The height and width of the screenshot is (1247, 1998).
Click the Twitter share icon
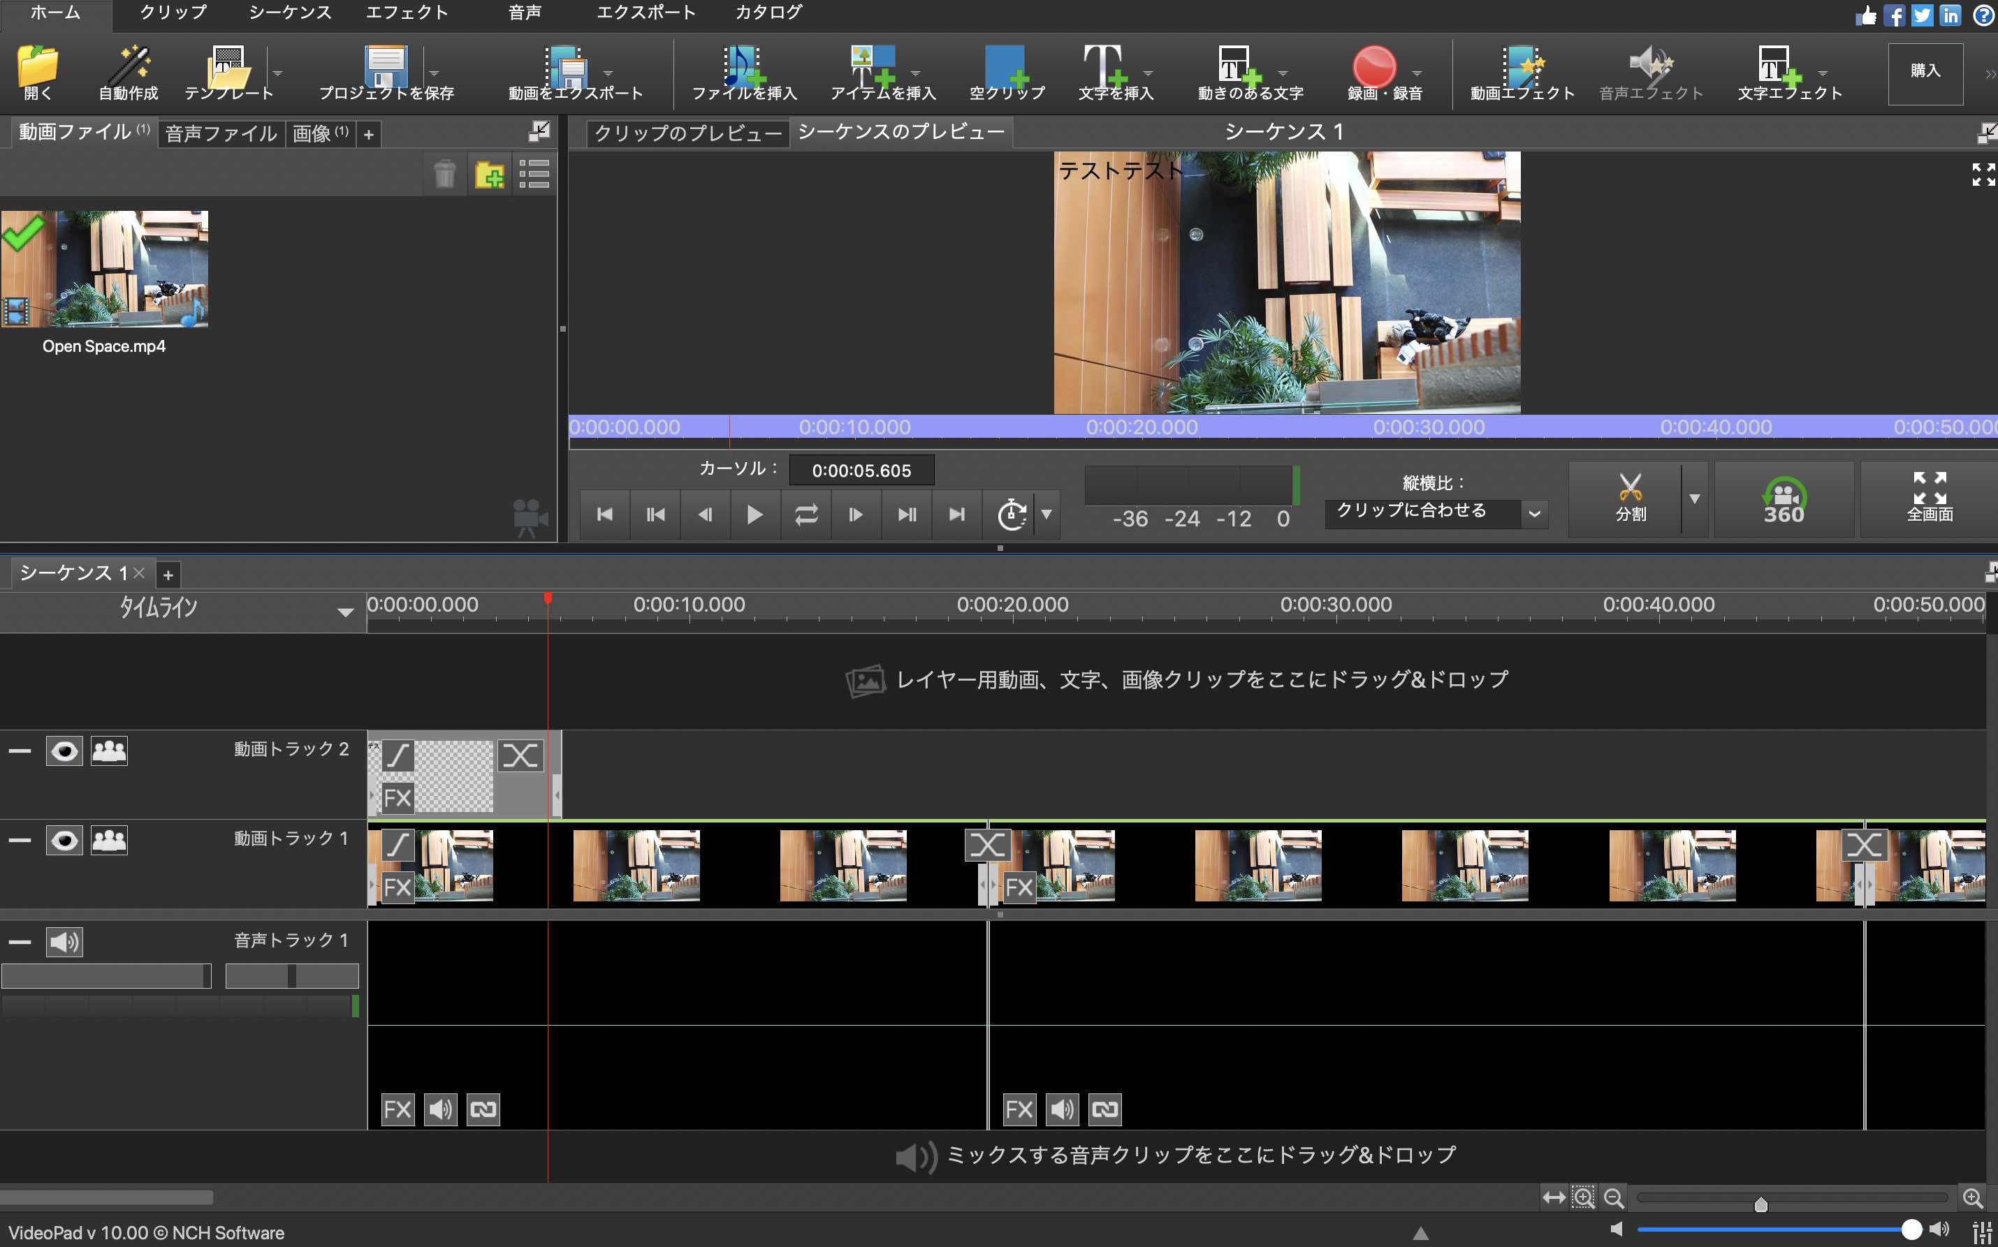[1922, 15]
